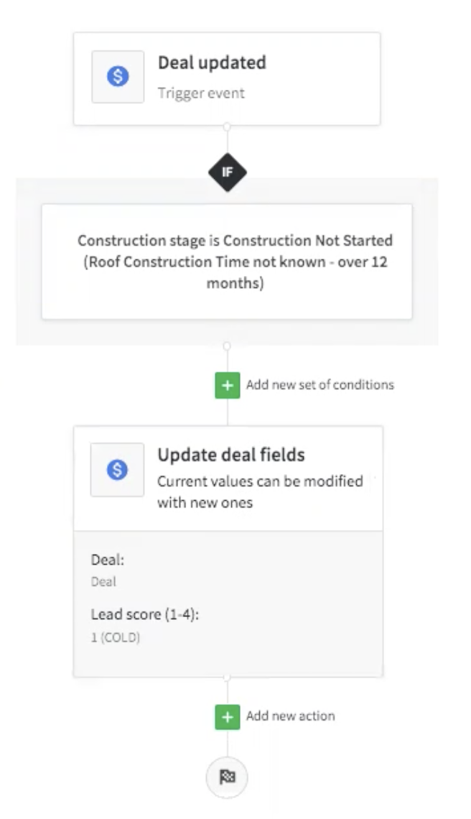Click the Add new action label

pyautogui.click(x=290, y=716)
